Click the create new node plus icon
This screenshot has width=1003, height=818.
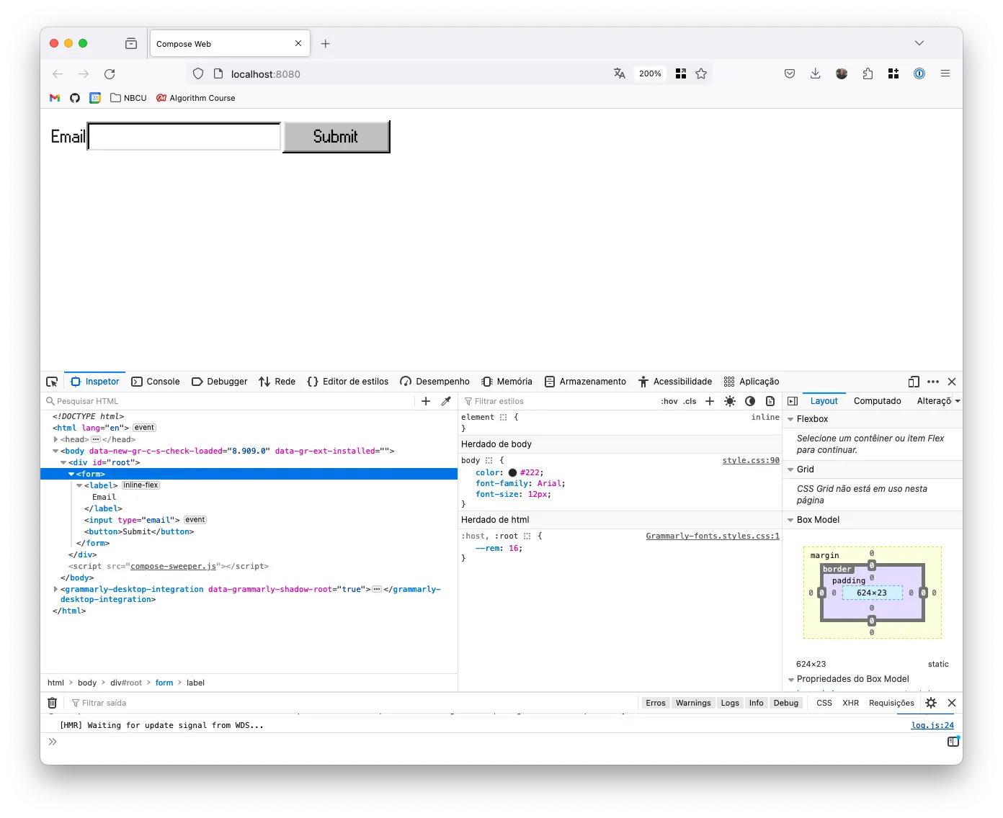(426, 401)
